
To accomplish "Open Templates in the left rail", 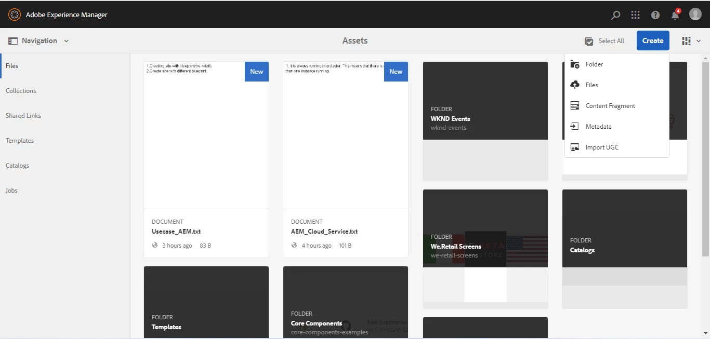I will [x=65, y=141].
